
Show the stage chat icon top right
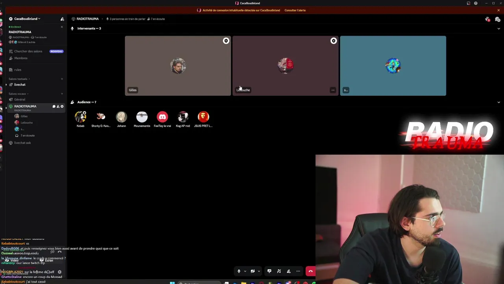tap(498, 19)
